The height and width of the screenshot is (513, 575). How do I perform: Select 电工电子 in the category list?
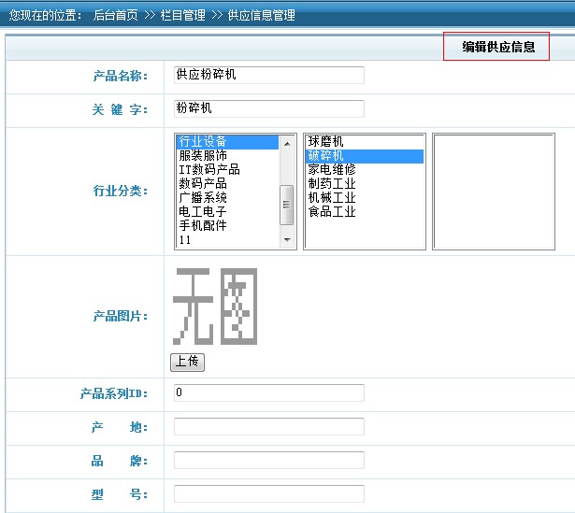click(x=228, y=211)
